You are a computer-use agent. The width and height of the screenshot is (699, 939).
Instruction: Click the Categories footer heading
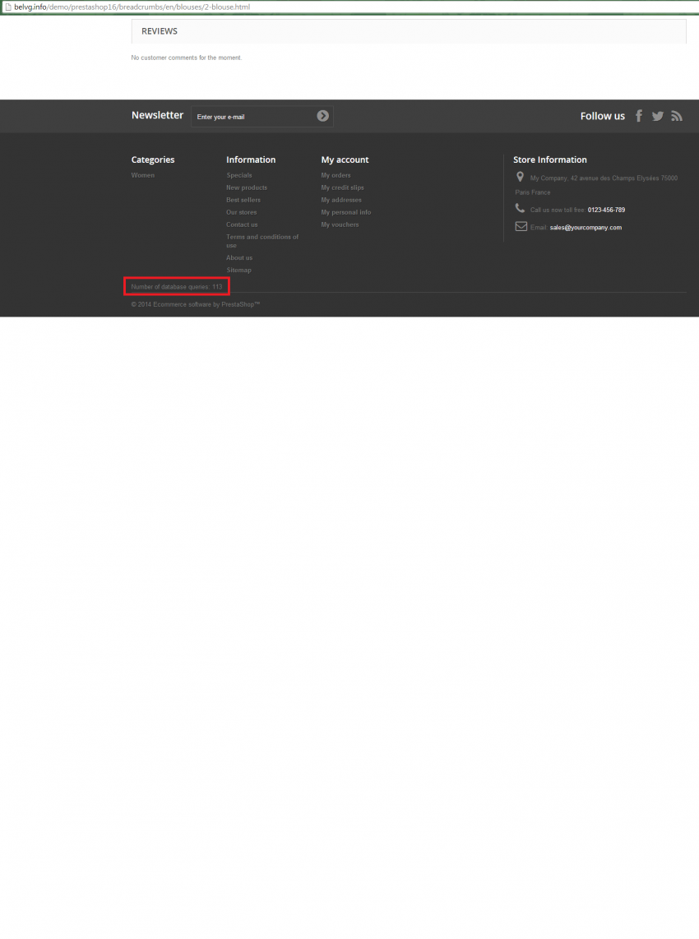point(153,160)
